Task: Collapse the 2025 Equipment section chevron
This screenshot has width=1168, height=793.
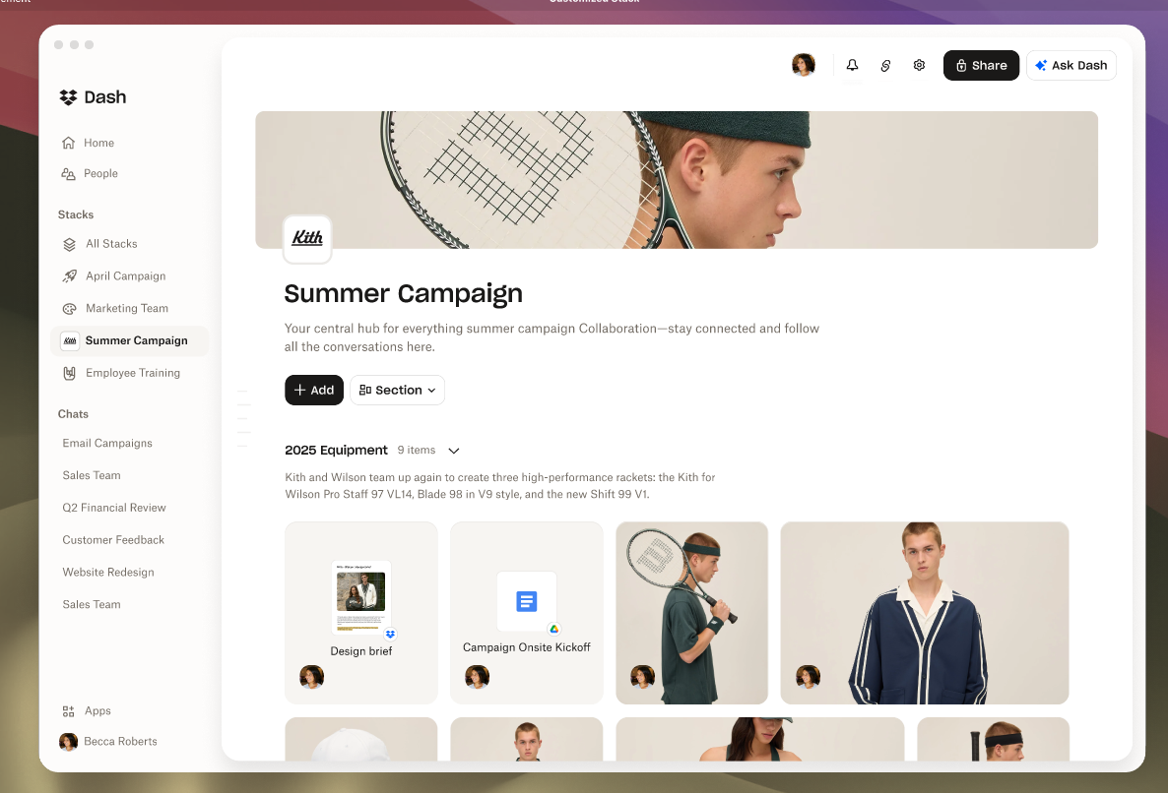Action: click(454, 451)
